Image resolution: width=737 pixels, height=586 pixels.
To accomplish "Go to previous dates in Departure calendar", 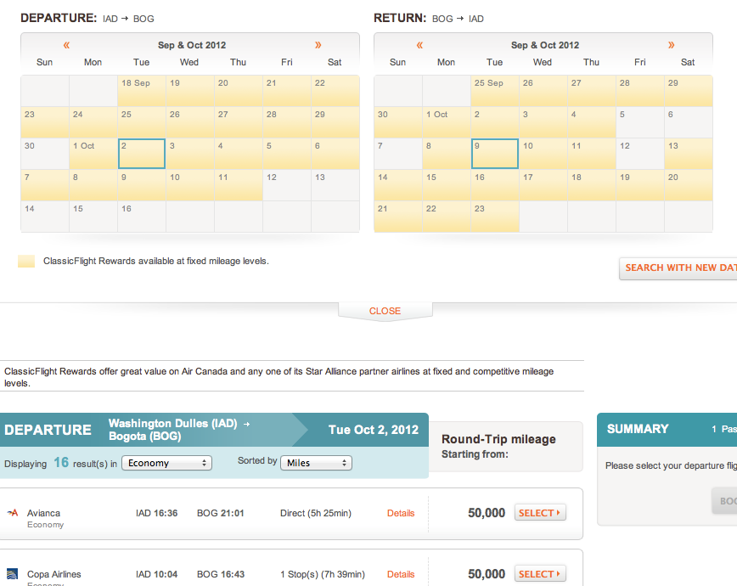I will tap(66, 45).
